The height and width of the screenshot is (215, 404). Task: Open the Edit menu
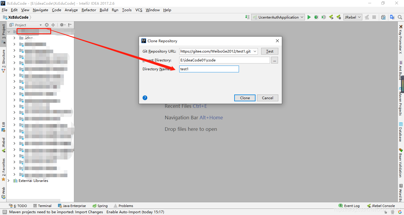coord(14,10)
